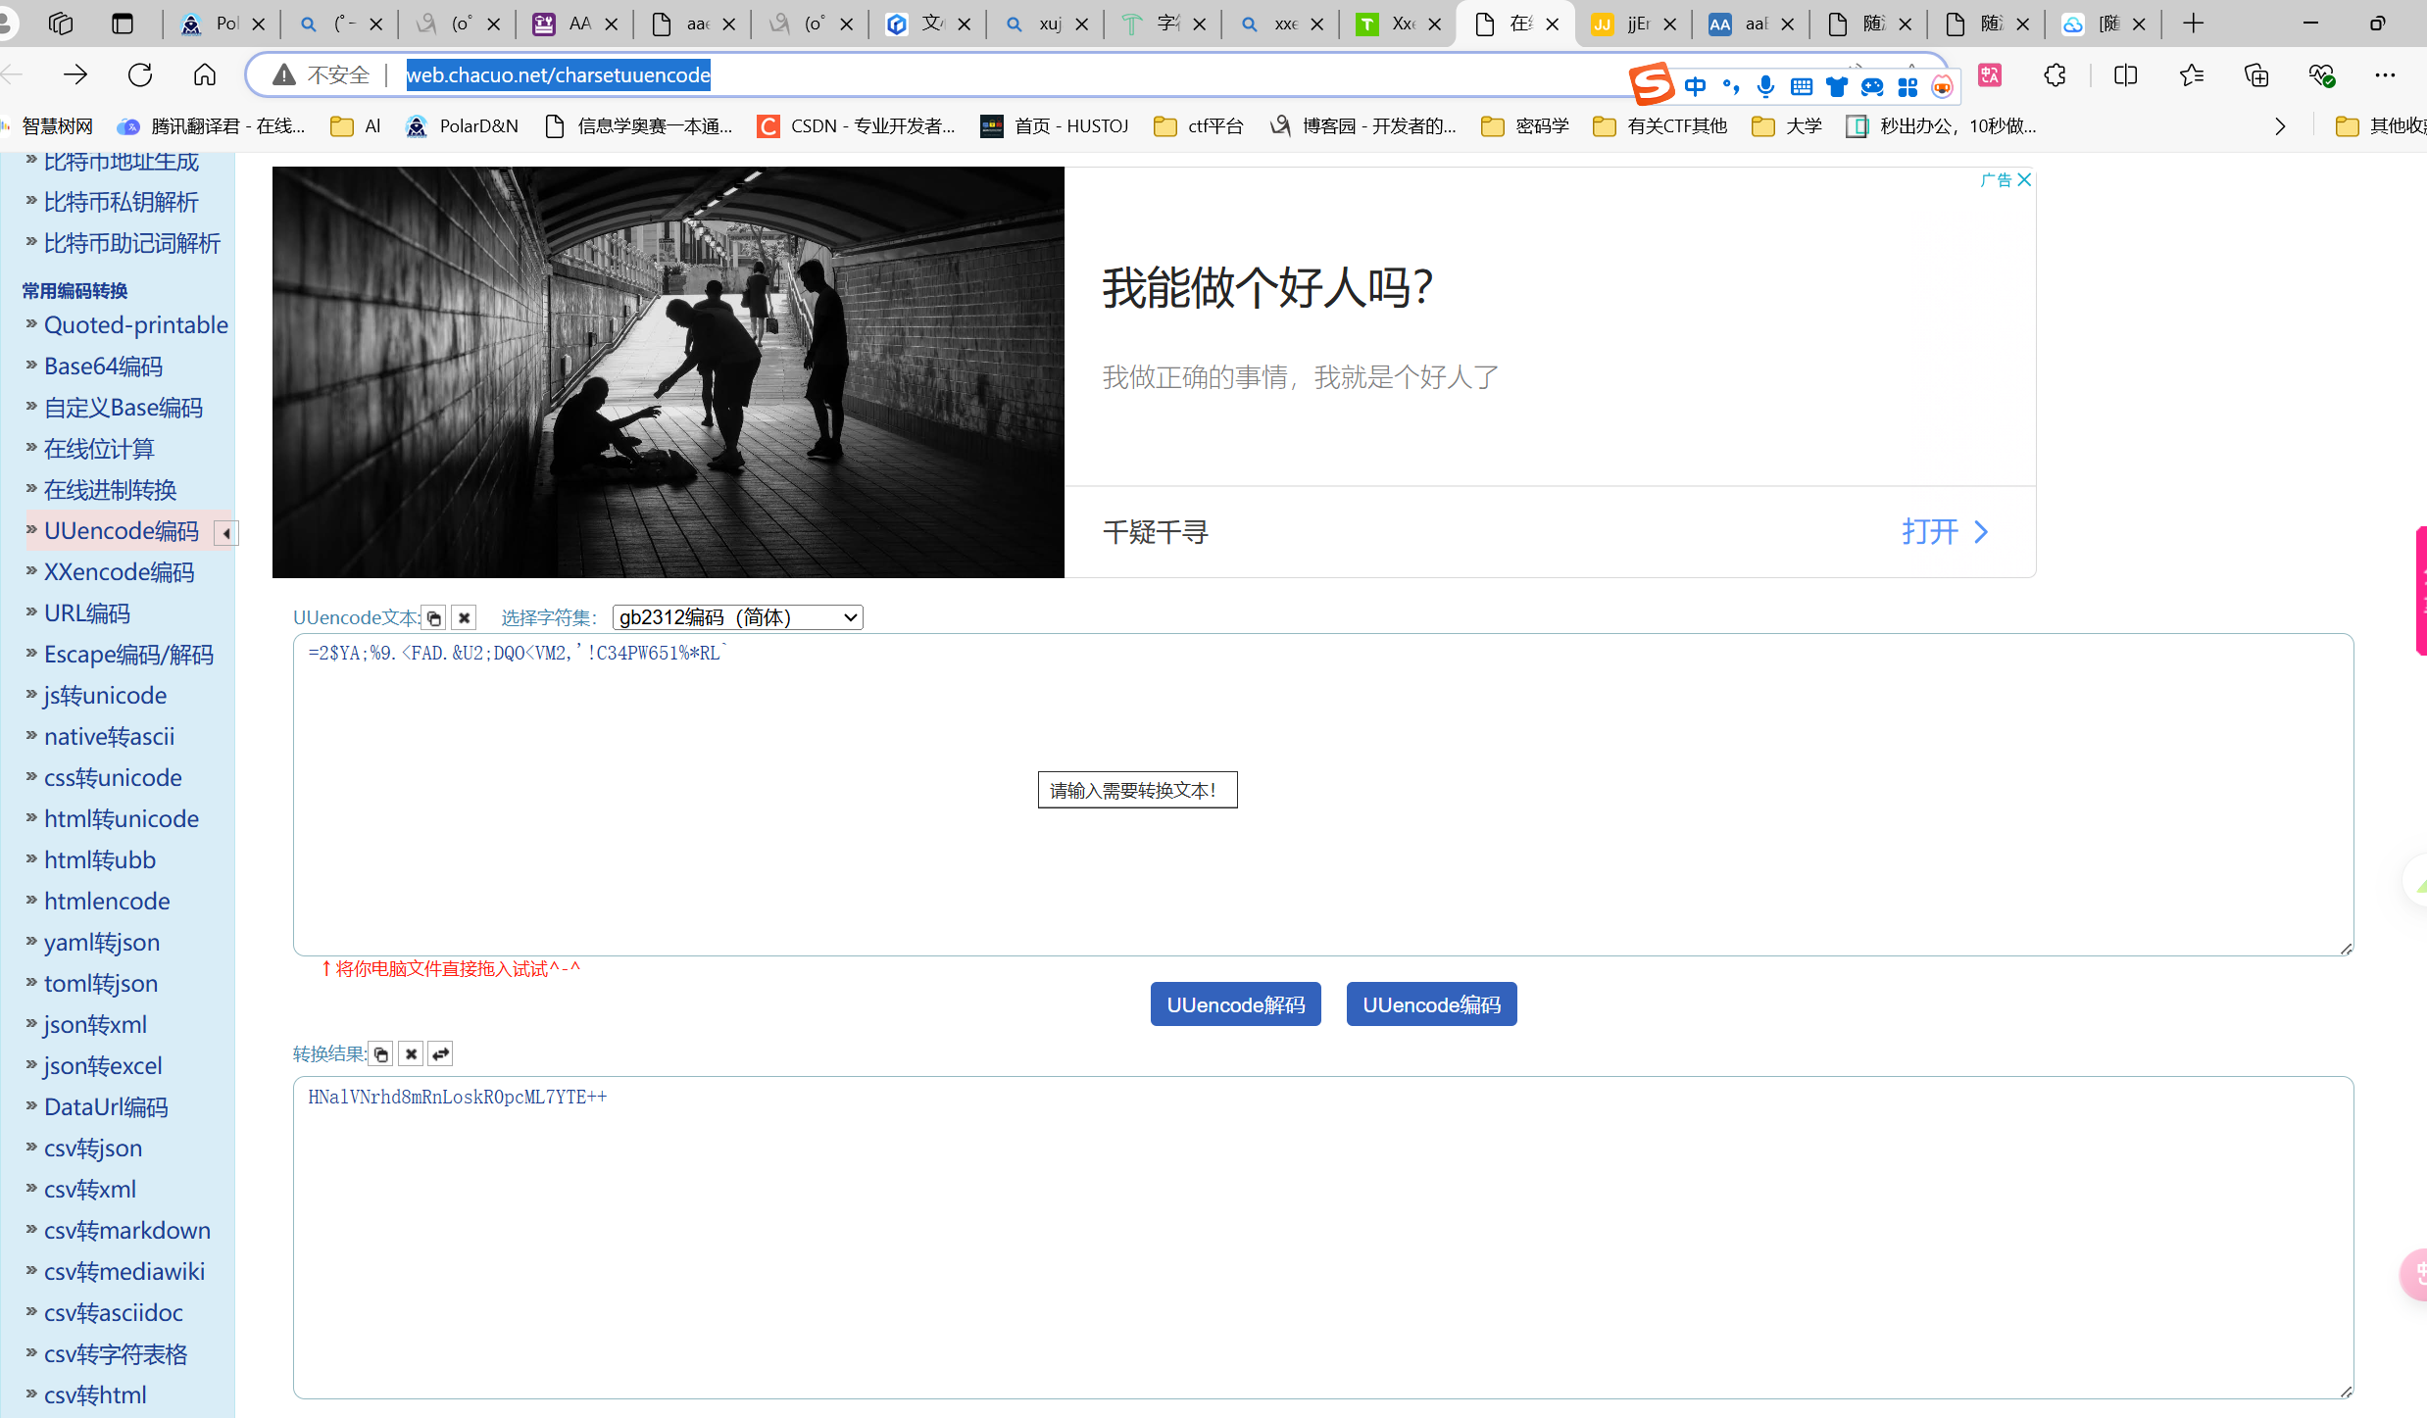Copy the UUencode input text via copy icon
The width and height of the screenshot is (2427, 1418).
[433, 618]
